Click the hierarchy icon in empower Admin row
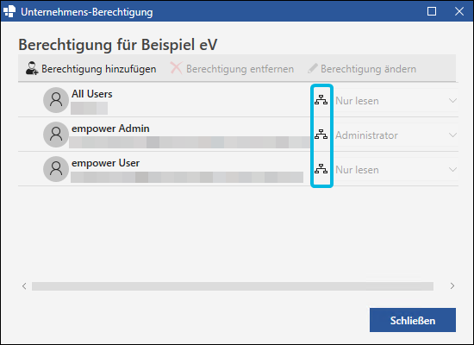Screen dimensions: 474x345 click(x=321, y=135)
